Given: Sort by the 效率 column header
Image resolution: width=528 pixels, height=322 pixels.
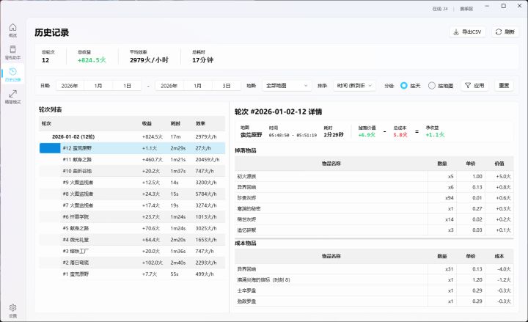Looking at the screenshot, I should click(x=200, y=123).
